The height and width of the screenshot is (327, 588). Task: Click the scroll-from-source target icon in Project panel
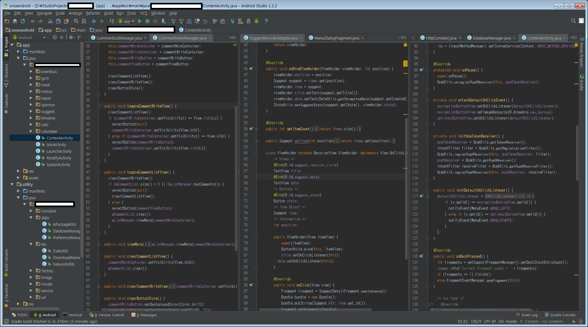pos(55,38)
